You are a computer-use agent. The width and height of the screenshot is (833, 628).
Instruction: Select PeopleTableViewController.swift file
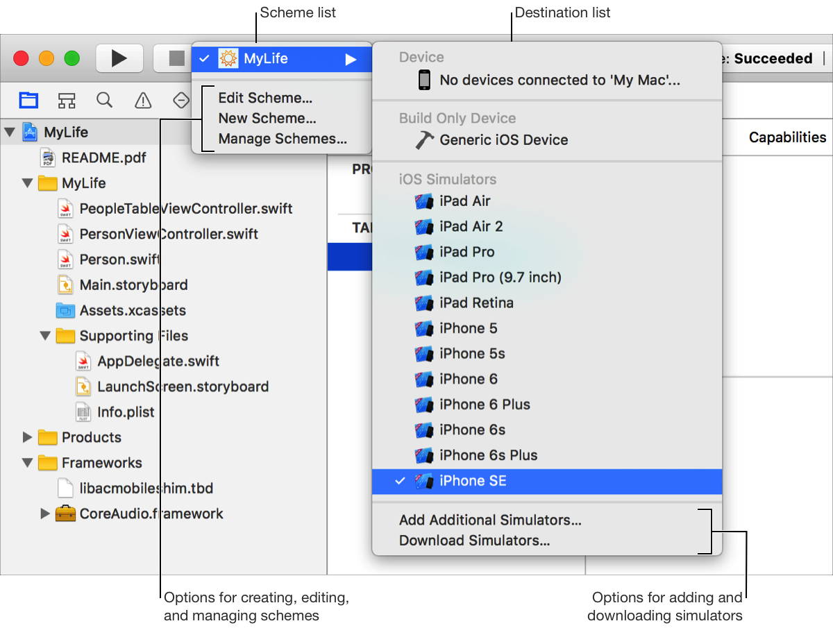tap(186, 209)
